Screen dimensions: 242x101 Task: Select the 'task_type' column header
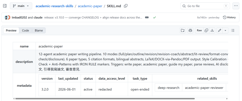[x=140, y=78]
